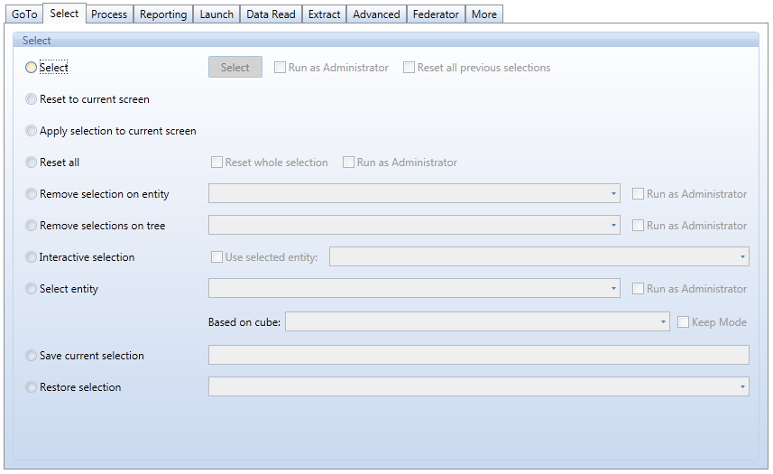Expand the Restore selection dropdown
The image size is (773, 474).
coord(479,386)
